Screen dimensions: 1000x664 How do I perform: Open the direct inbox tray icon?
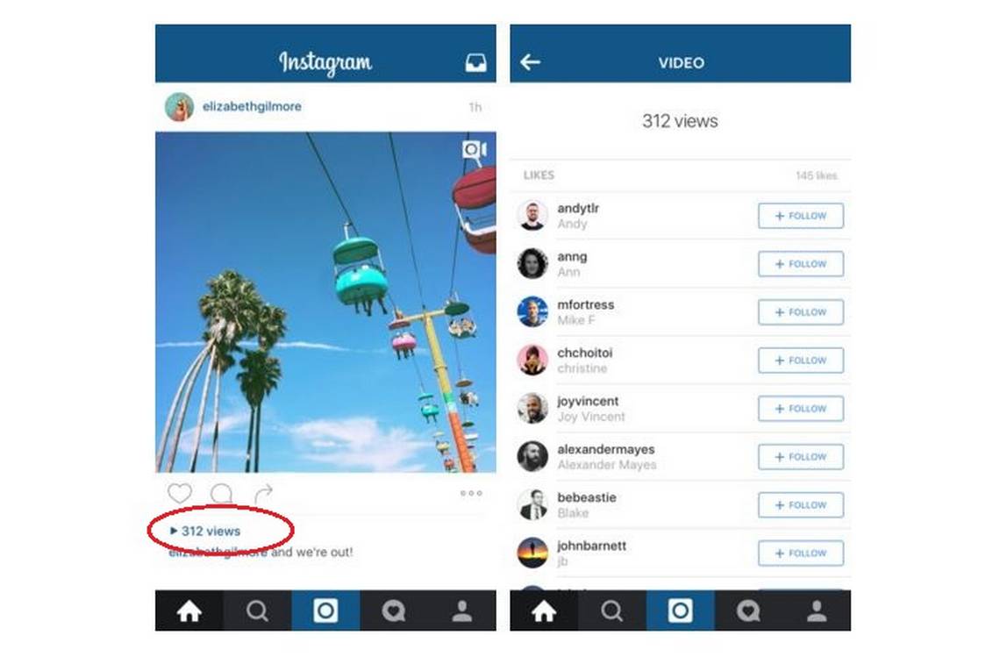click(x=475, y=62)
